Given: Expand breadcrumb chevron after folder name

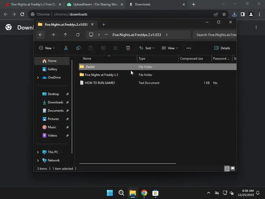Looking at the screenshot, I should tap(167, 35).
